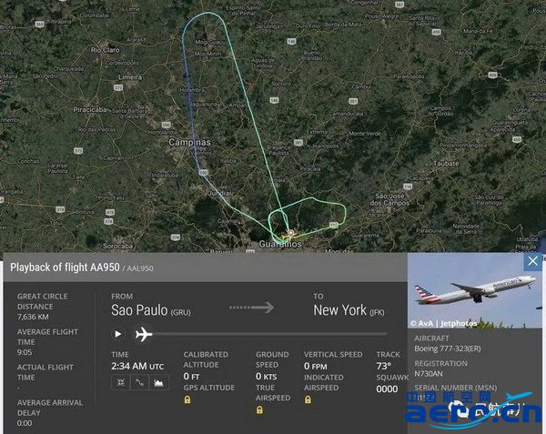
Task: Click the Indicated Airspeed lock icon
Action: point(308,399)
